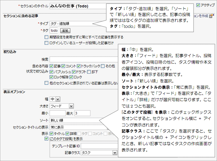Viewport: 217px width, 161px height.
Task: Enable the その他 checkbox
Action: click(x=103, y=66)
